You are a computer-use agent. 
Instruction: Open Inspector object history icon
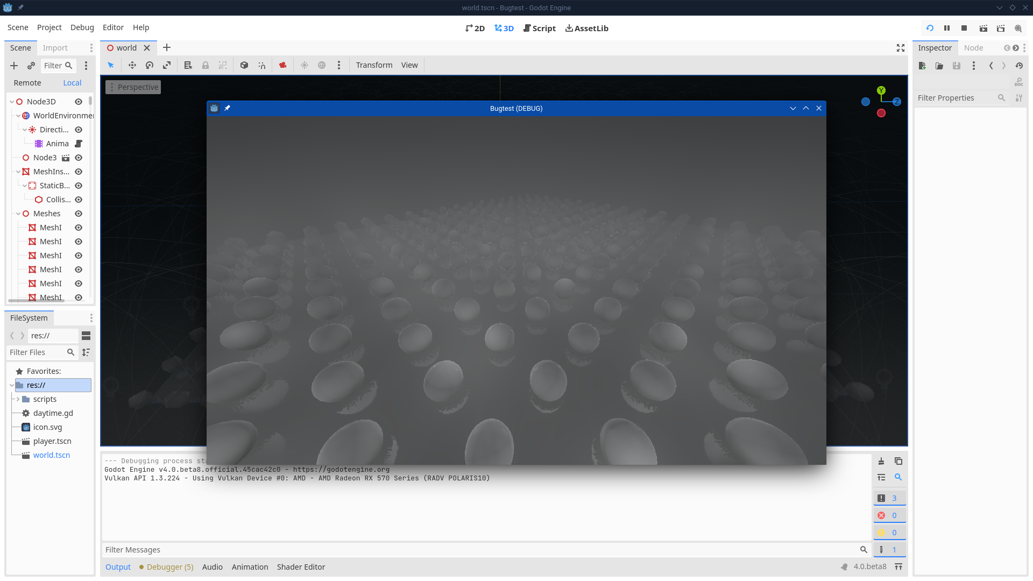pos(1019,66)
